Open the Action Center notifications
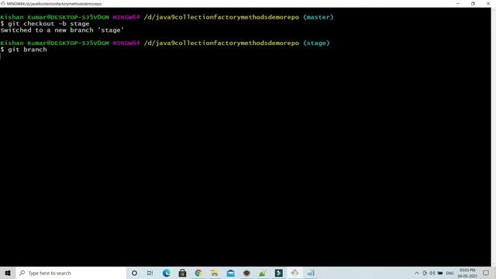 pyautogui.click(x=486, y=273)
